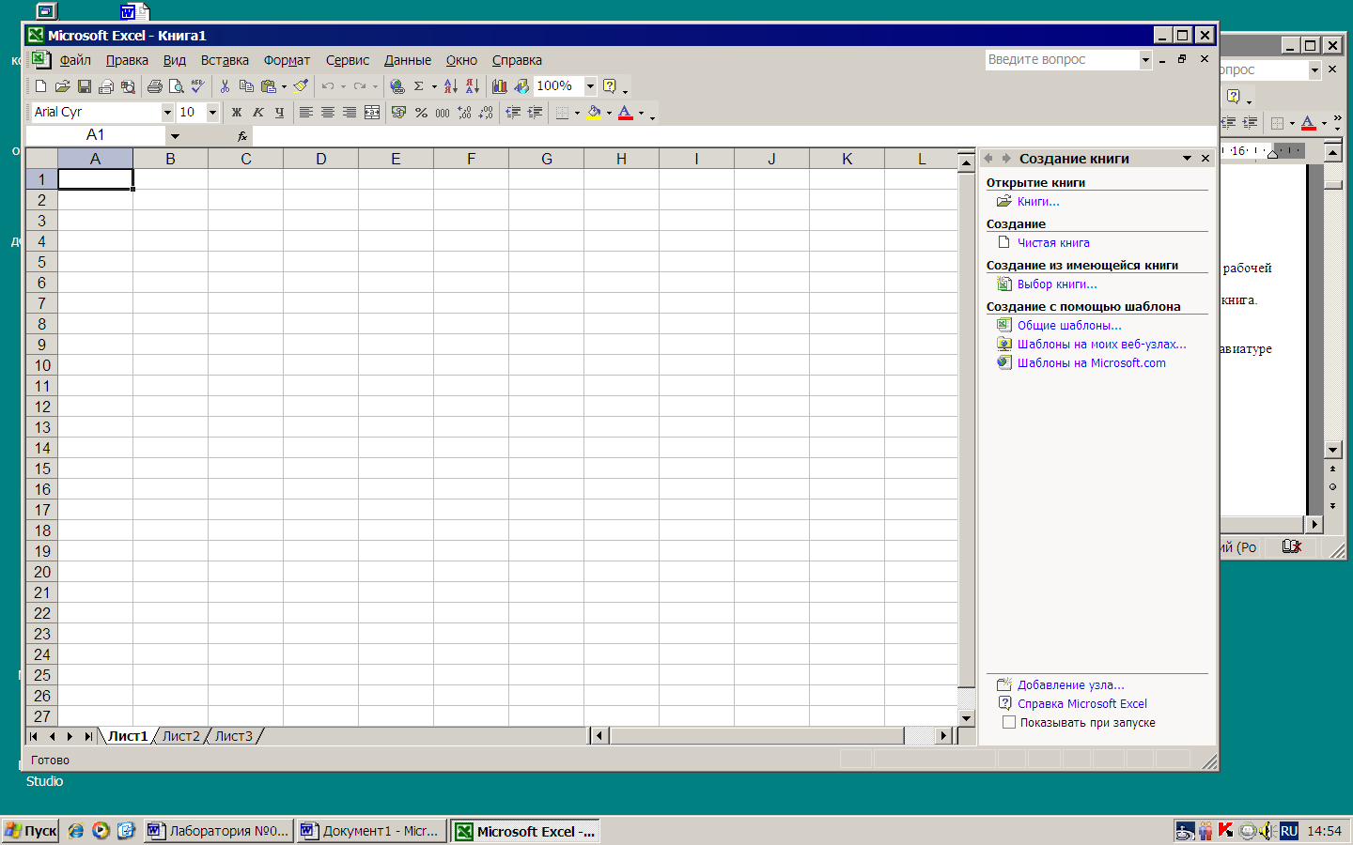Image resolution: width=1353 pixels, height=845 pixels.
Task: Open the font size 10 dropdown
Action: [212, 113]
